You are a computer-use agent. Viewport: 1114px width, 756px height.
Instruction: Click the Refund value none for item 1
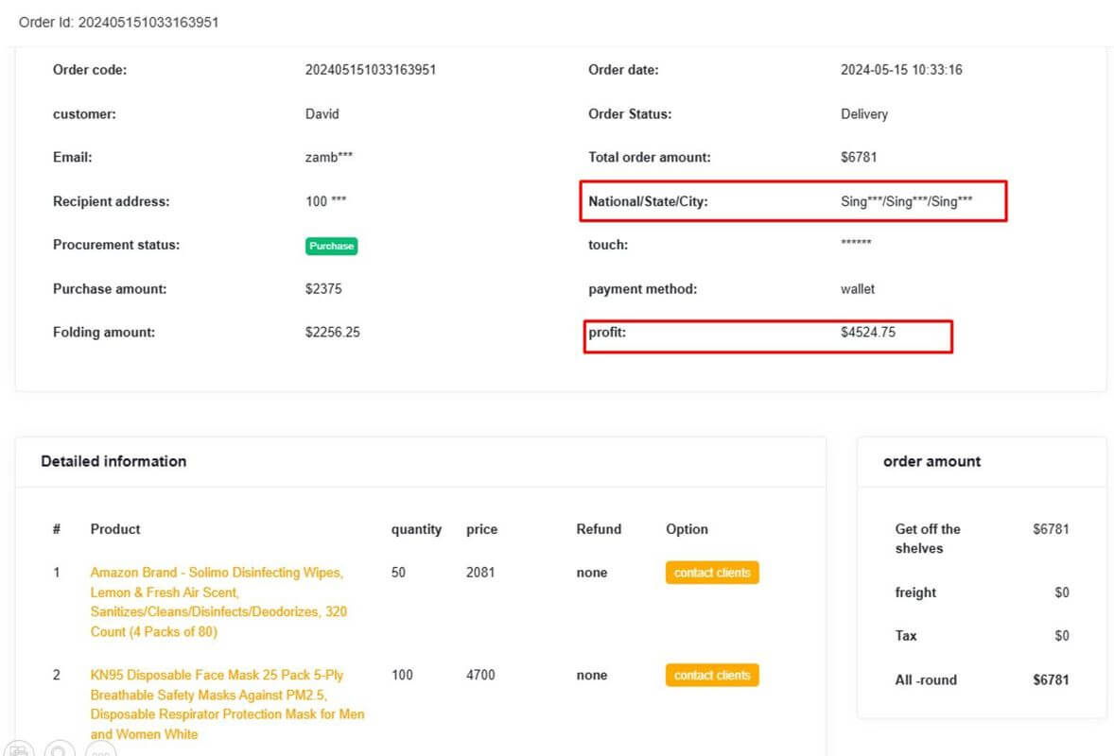point(591,572)
